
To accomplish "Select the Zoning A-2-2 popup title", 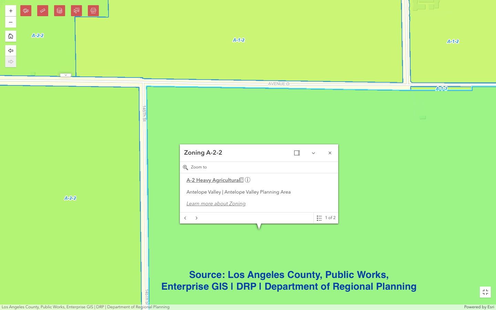I will pos(203,153).
